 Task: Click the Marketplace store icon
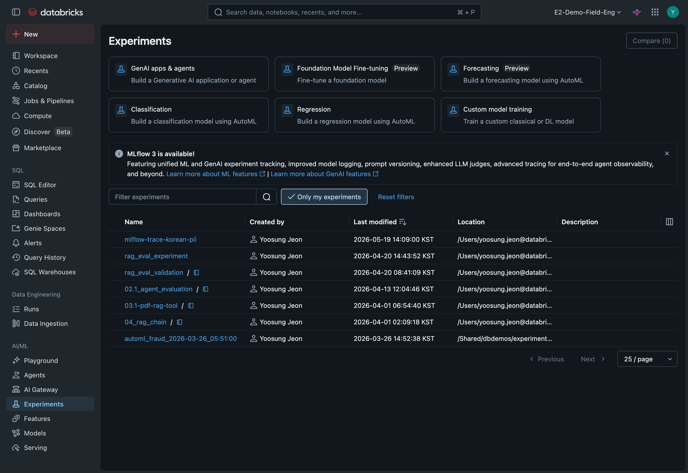pos(16,148)
